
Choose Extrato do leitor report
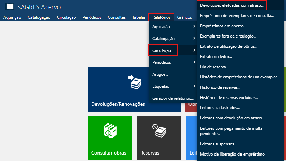(x=216, y=57)
